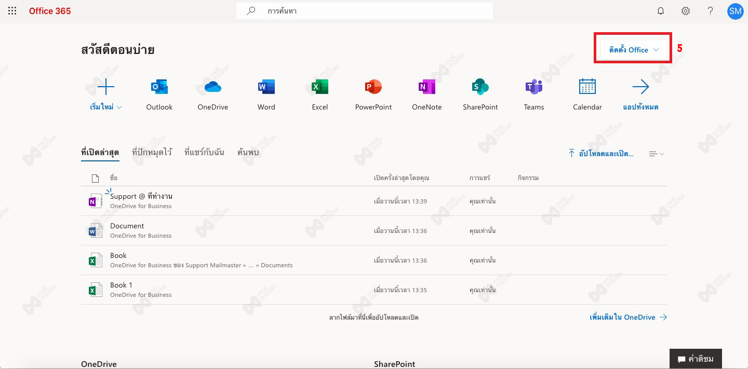The width and height of the screenshot is (748, 369).
Task: Open the settings gear icon
Action: pyautogui.click(x=686, y=11)
